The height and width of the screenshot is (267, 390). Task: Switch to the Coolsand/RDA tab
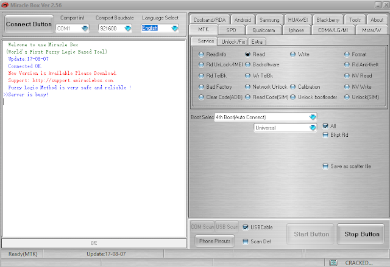click(210, 20)
